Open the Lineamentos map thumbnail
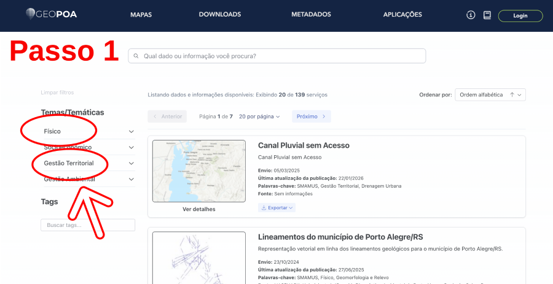The height and width of the screenshot is (284, 553). pos(199,258)
